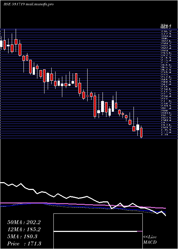Viewport: 178px width, 249px height.
Task: Click the 'BSE 531719 mail.munafa.pro' chart title
Action: point(28,4)
